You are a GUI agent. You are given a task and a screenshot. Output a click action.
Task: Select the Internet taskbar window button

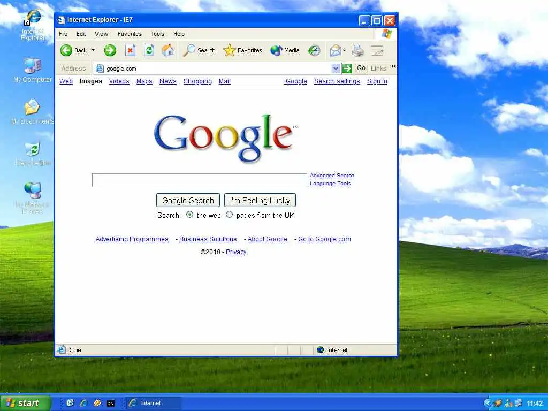153,403
